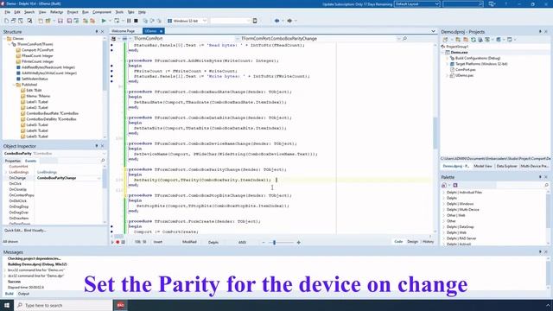The width and height of the screenshot is (553, 311).
Task: Expand Target Platforms node
Action: 448,64
